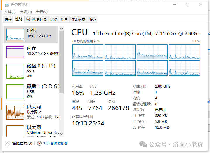Viewport: 210px width, 153px height.
Task: Click the Task Manager app icon in title bar
Action: (x=7, y=4)
